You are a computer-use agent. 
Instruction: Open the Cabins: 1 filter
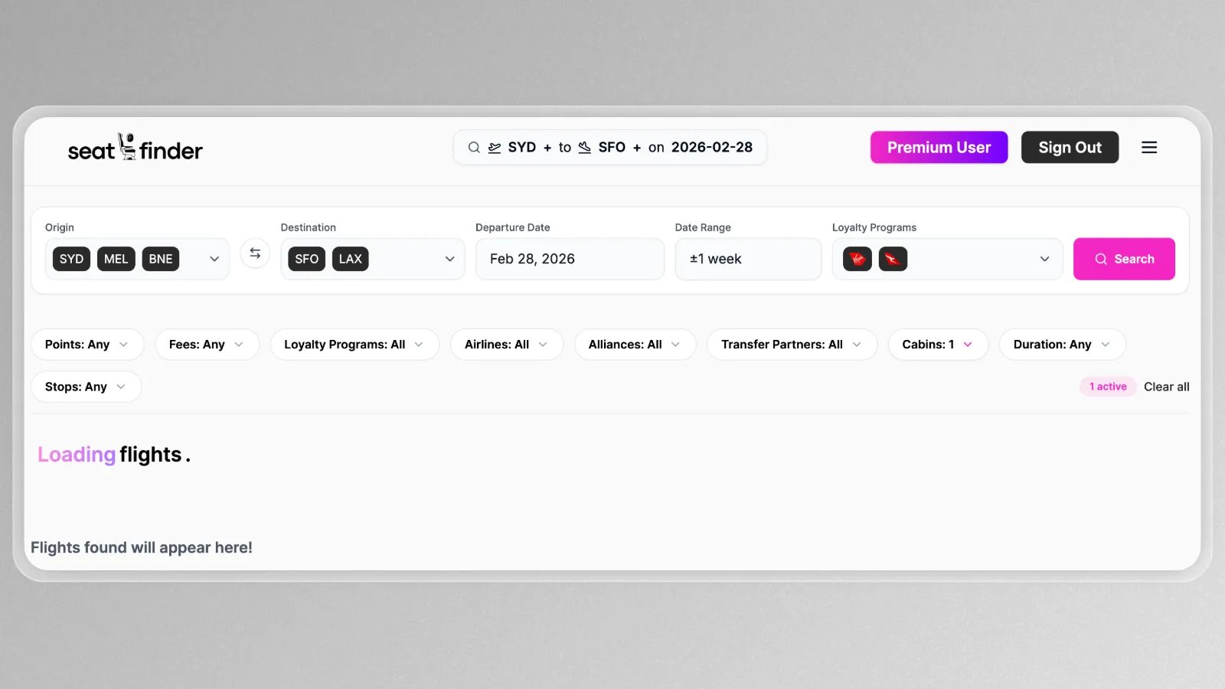pyautogui.click(x=938, y=344)
